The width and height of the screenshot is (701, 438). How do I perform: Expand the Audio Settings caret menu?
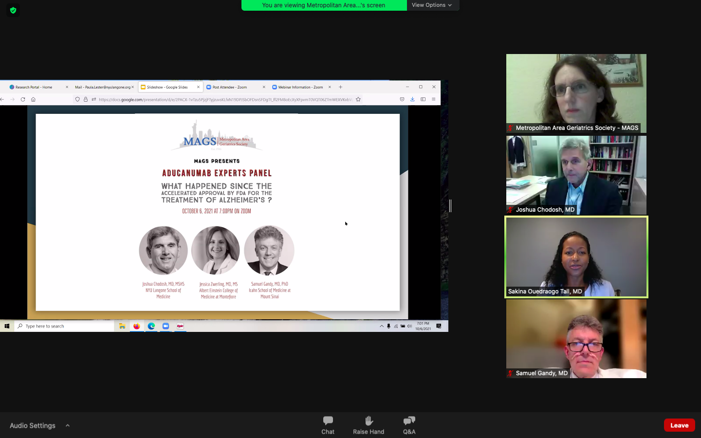68,425
